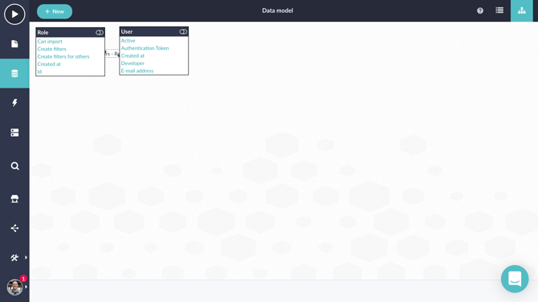Select the Data model database icon
This screenshot has height=302, width=538.
pos(14,73)
